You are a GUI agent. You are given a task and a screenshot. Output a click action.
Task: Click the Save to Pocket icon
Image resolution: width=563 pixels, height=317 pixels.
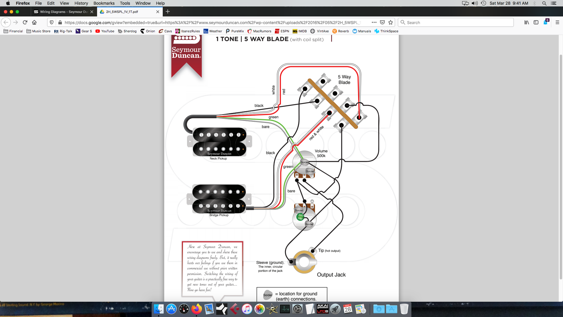pos(382,22)
